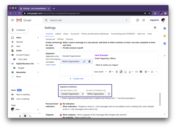
Task: Open the Google apps grid
Action: 144,20
